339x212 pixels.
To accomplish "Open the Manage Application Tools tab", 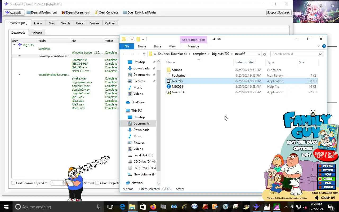I will (193, 46).
